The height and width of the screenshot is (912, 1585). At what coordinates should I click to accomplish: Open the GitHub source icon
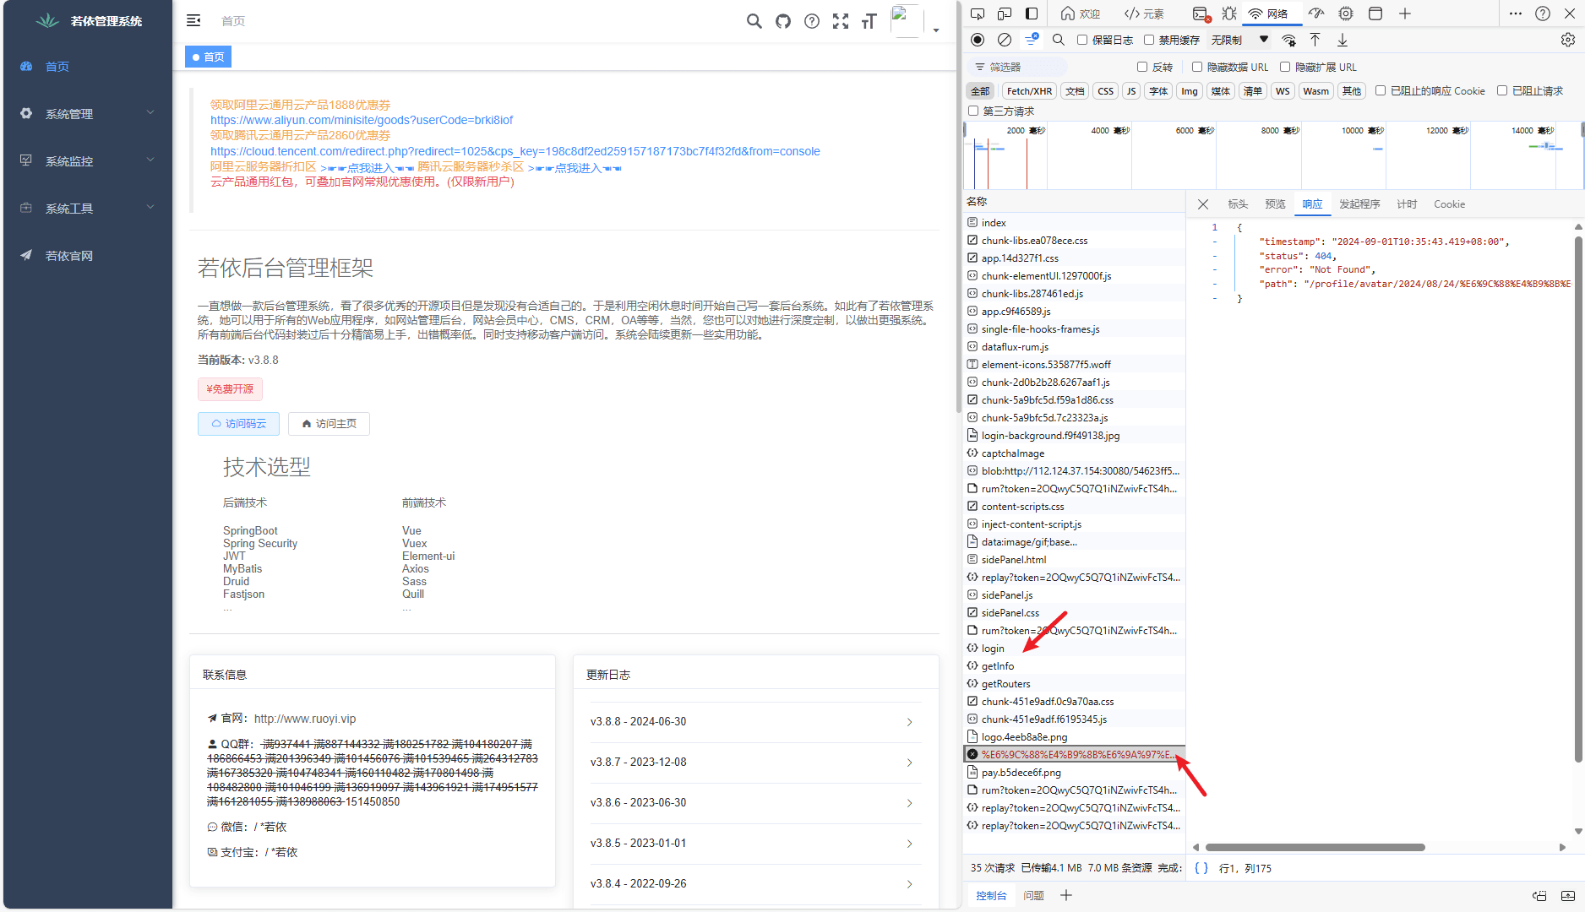[x=783, y=21]
